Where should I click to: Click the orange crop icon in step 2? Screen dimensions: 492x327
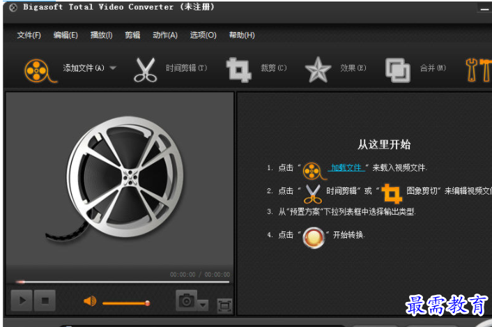[392, 193]
